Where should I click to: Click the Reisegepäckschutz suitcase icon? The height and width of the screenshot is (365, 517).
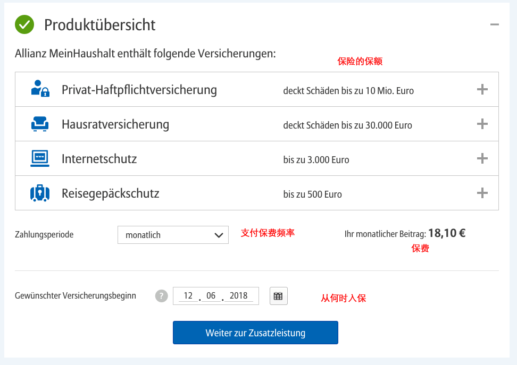pyautogui.click(x=40, y=193)
